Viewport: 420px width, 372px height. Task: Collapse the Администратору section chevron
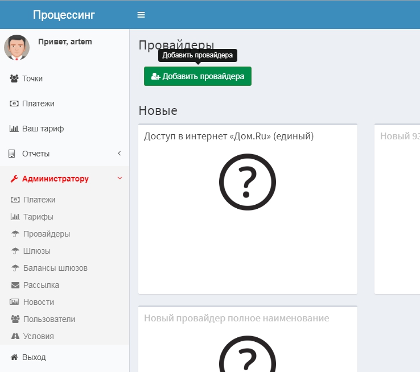tap(120, 179)
